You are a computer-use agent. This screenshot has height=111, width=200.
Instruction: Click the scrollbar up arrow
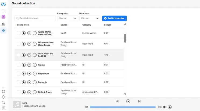pyautogui.click(x=125, y=24)
